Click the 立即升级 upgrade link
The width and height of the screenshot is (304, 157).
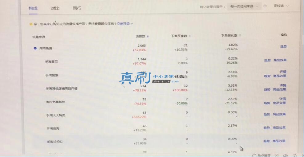[x=123, y=24]
